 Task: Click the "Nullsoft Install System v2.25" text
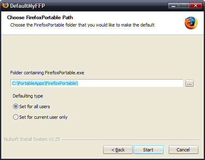tap(32, 139)
